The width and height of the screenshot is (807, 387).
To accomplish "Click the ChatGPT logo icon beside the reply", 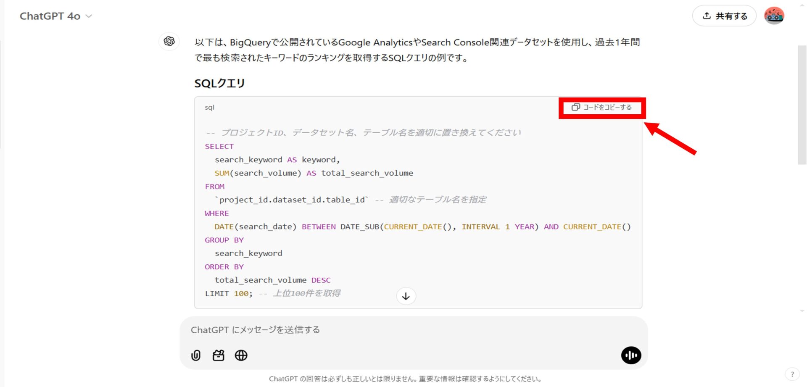I will (169, 41).
